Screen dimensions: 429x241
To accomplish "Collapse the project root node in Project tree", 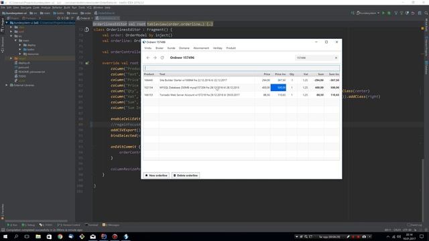I will pyautogui.click(x=7, y=23).
